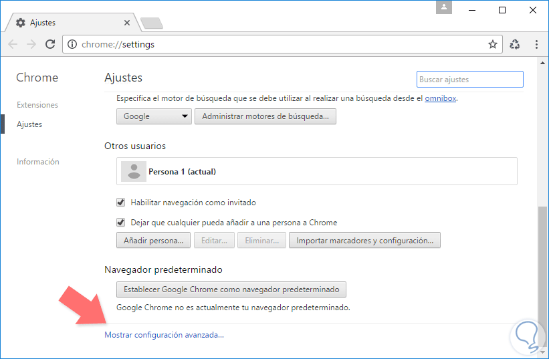Click the browser forward arrow
This screenshot has height=359, width=549.
pyautogui.click(x=31, y=44)
